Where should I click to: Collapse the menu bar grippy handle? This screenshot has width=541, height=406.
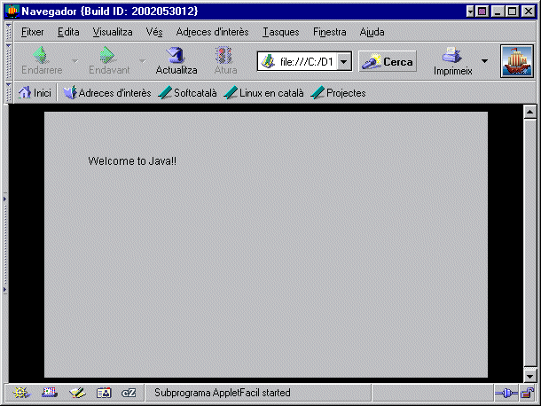(x=9, y=31)
